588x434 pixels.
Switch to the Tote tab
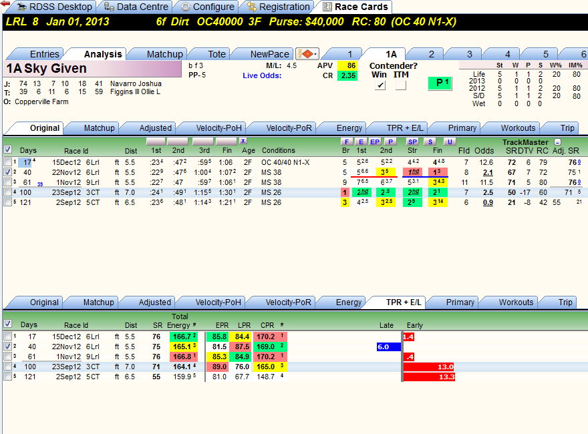click(x=212, y=54)
